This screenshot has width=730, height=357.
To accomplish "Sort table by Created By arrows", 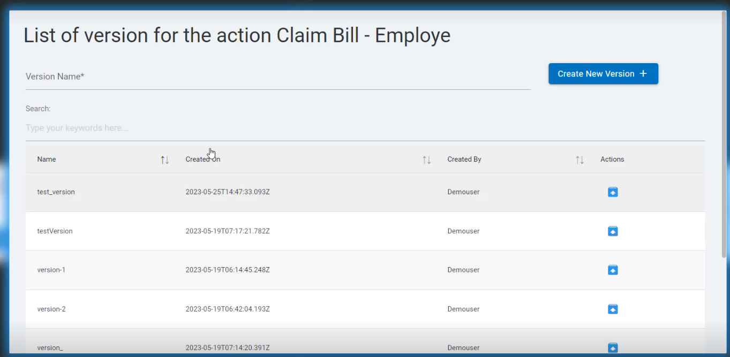I will [580, 159].
